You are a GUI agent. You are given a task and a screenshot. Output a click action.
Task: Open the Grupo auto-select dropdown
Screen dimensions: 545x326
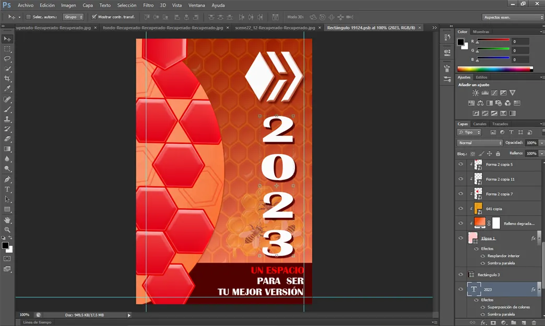(73, 17)
